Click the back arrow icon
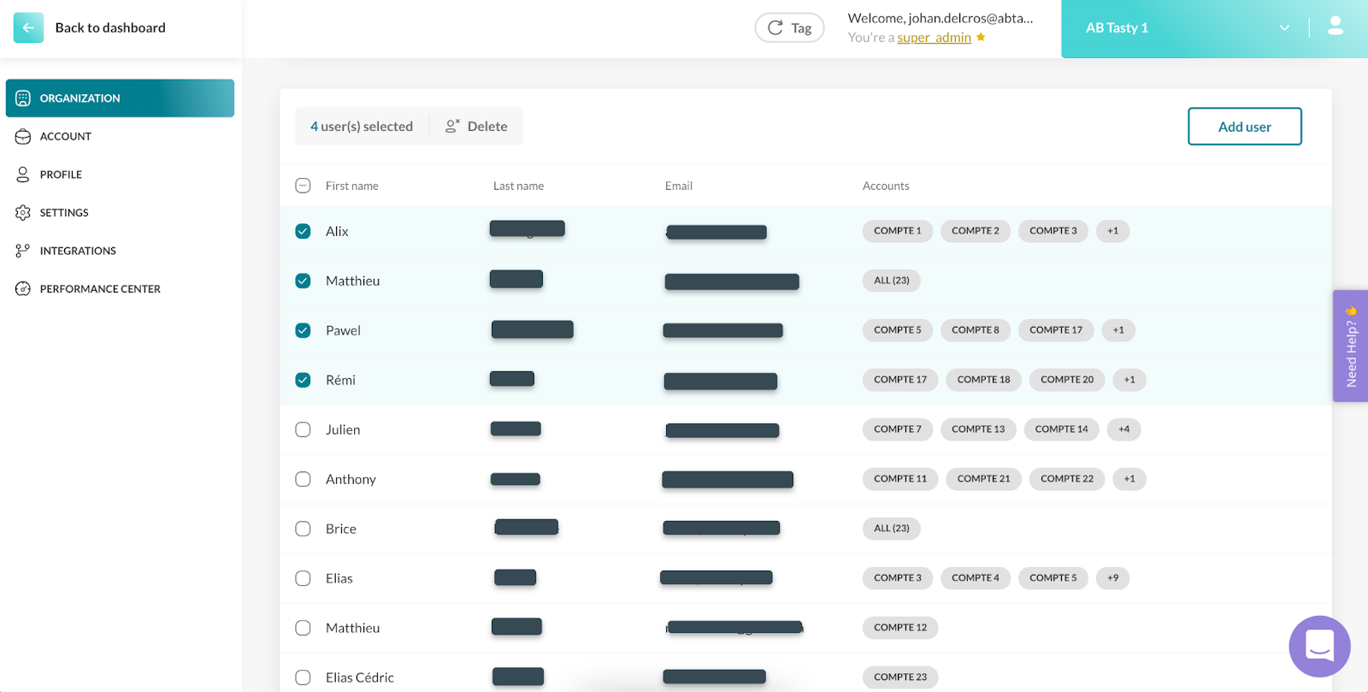 28,28
